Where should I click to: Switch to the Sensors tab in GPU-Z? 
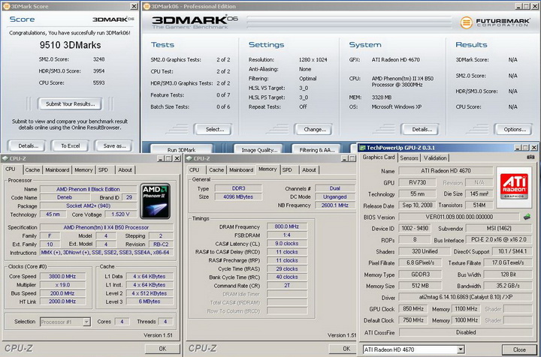(x=410, y=158)
